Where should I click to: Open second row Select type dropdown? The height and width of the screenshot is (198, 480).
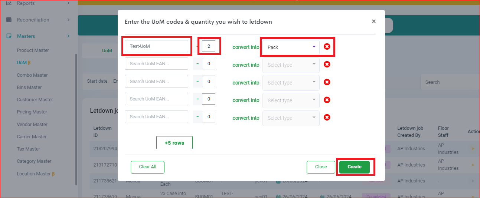click(x=291, y=65)
